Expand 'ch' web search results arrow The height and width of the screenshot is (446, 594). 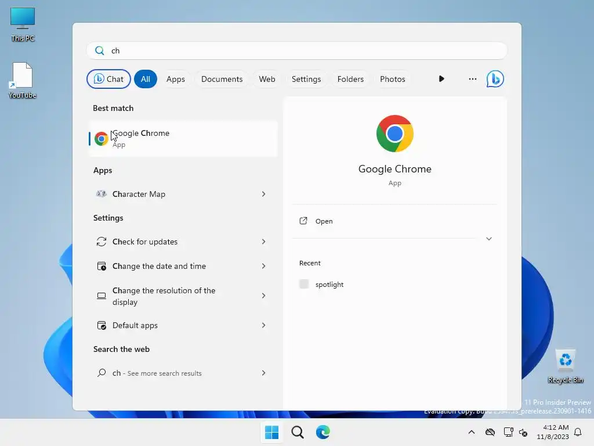click(264, 373)
